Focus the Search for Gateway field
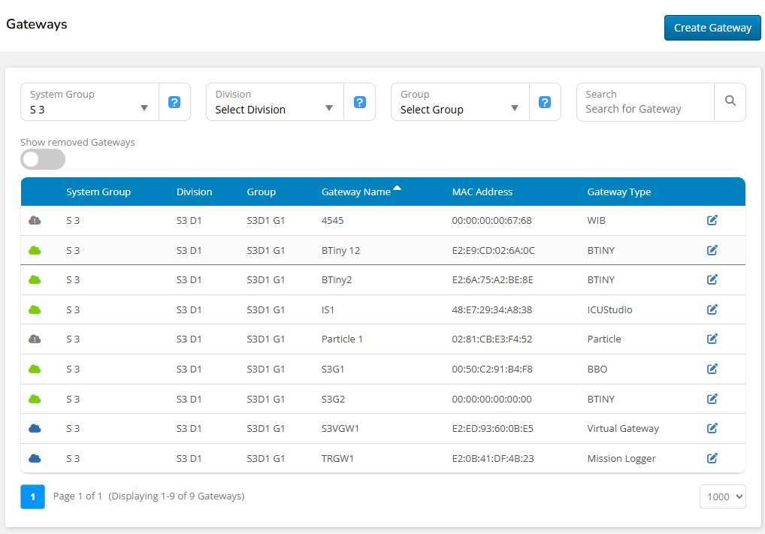Image resolution: width=765 pixels, height=534 pixels. click(x=645, y=109)
